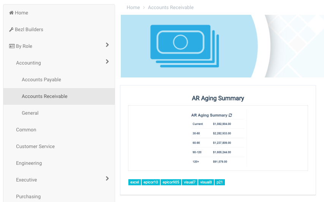Click the $2,282,933.00 value
This screenshot has height=202, width=324.
(x=222, y=133)
